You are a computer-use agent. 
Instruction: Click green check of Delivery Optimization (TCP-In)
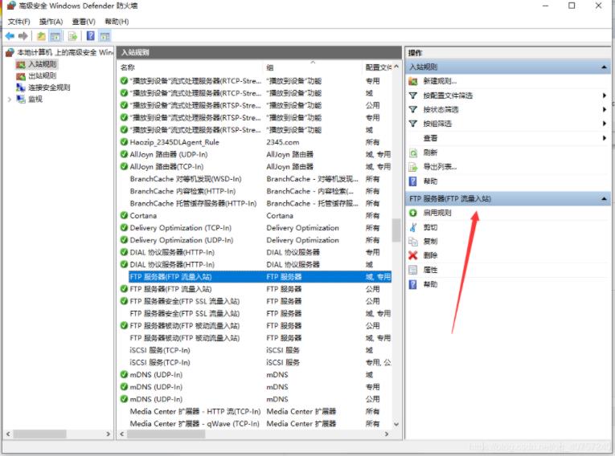[x=124, y=228]
